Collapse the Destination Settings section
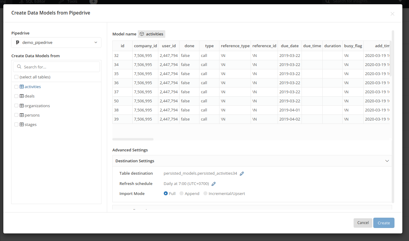The height and width of the screenshot is (241, 409). click(x=387, y=161)
